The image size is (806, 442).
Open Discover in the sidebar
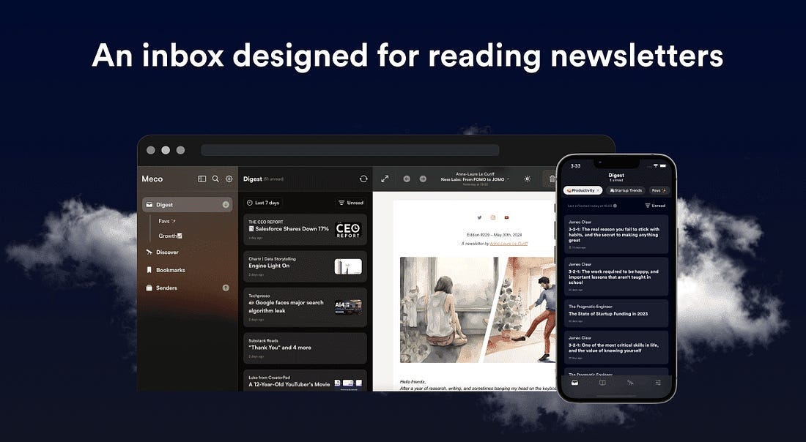point(163,252)
